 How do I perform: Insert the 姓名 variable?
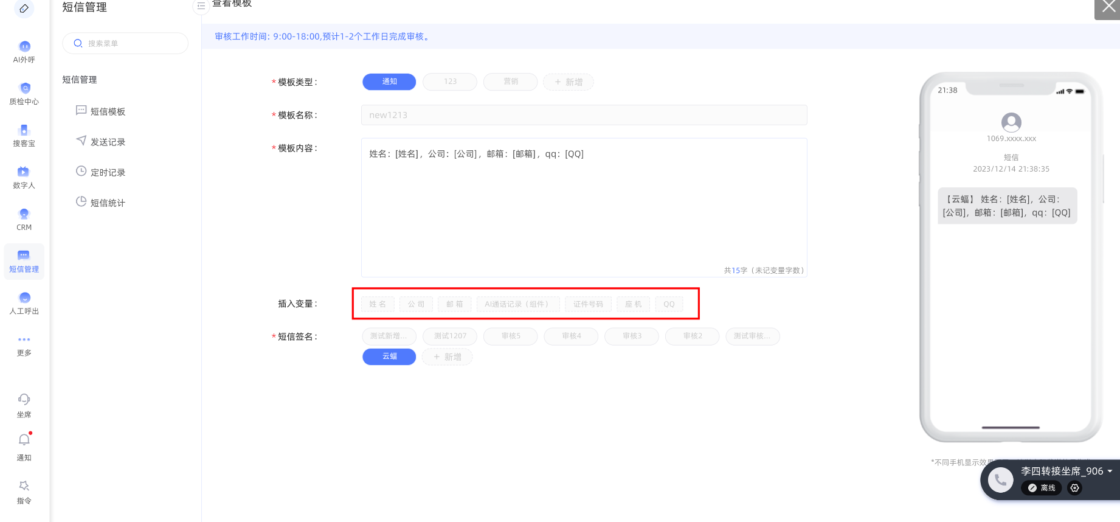click(378, 304)
